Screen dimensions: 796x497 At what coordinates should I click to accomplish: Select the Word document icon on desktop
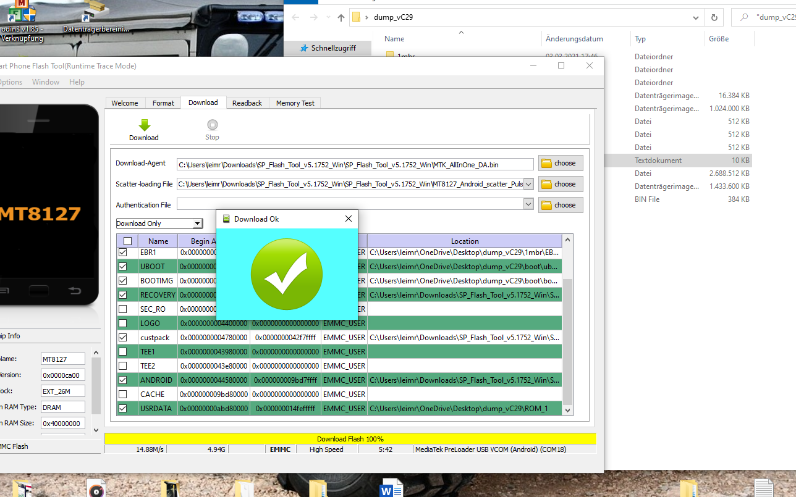point(391,488)
